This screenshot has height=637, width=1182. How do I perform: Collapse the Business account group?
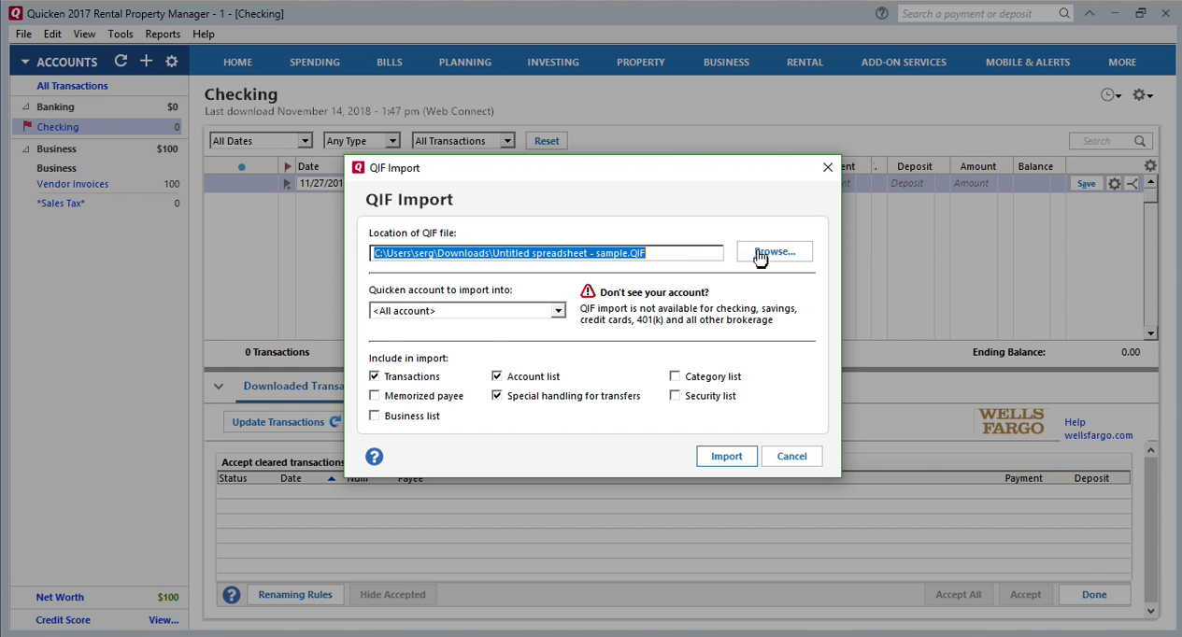click(x=26, y=149)
